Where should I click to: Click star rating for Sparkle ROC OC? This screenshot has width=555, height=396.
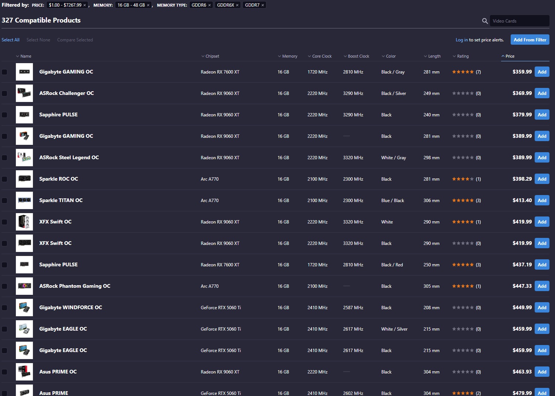[463, 179]
